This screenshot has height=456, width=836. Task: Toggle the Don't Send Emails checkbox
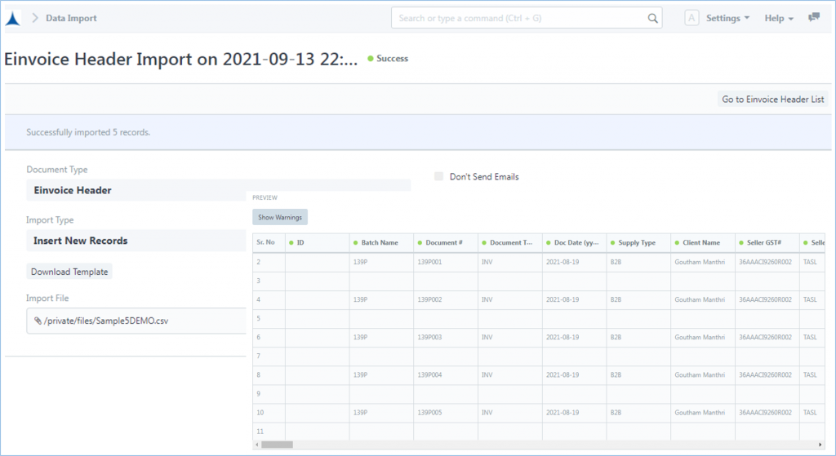pyautogui.click(x=438, y=176)
